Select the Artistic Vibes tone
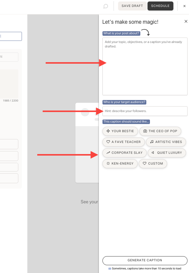Screen dimensions: 189x273 point(166,142)
